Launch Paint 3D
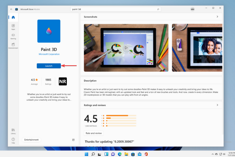Image resolution: width=235 pixels, height=157 pixels. (x=49, y=66)
